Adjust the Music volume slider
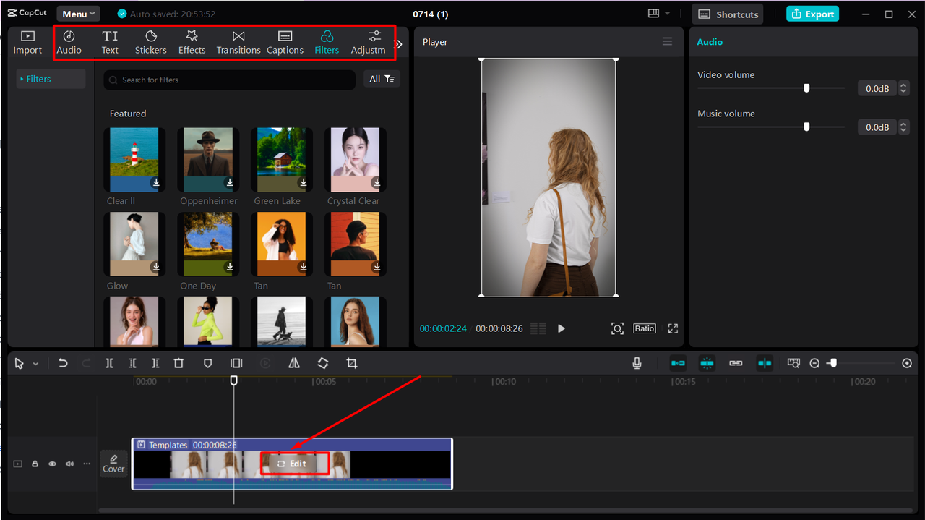 point(806,127)
